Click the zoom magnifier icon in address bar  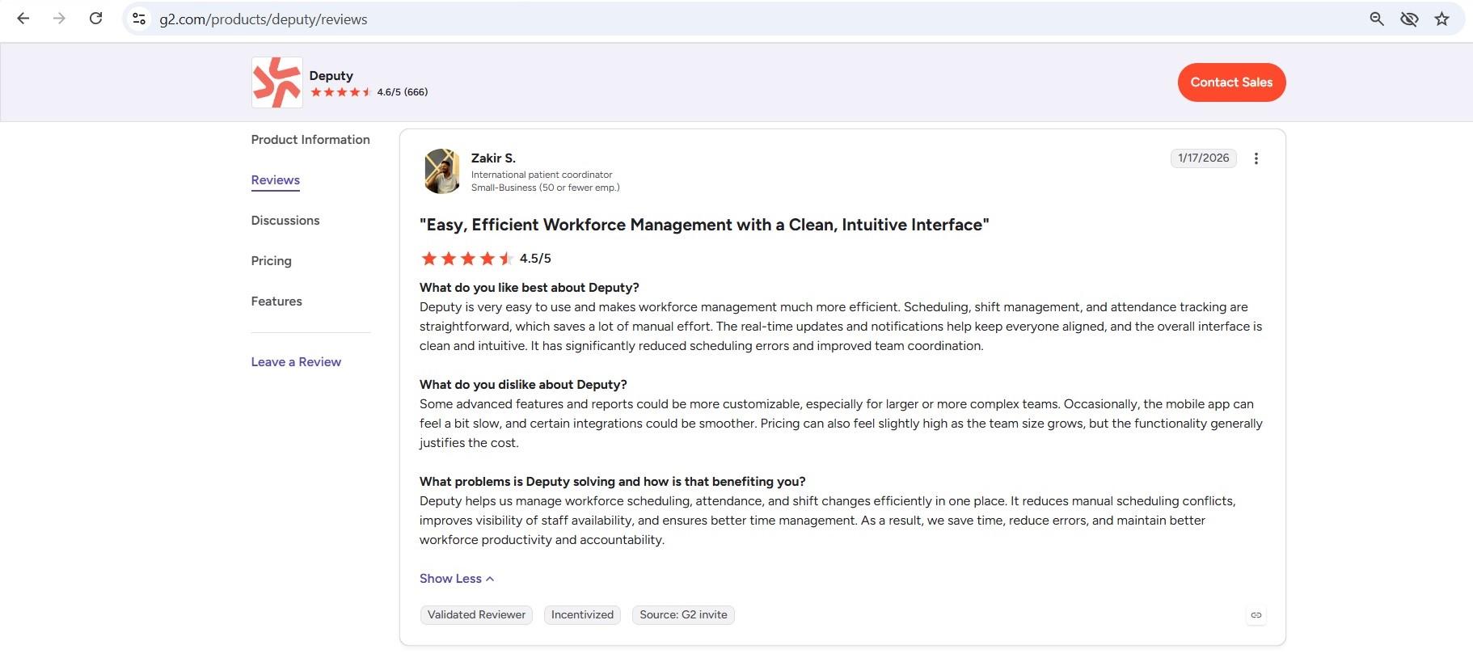coord(1377,19)
